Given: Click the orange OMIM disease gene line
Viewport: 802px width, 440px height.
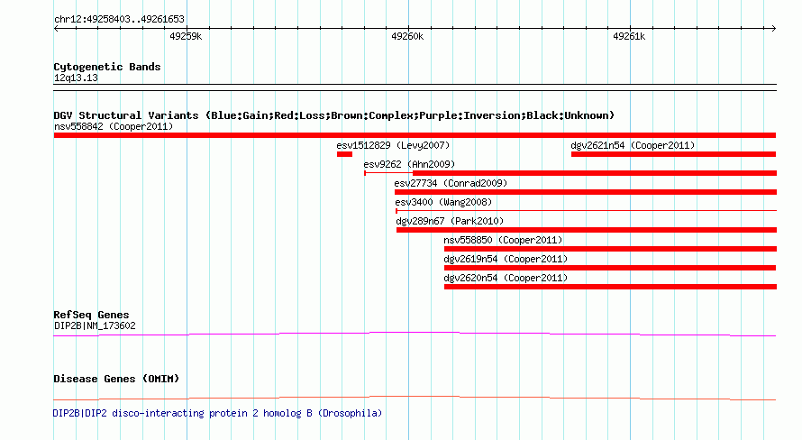Looking at the screenshot, I should (x=415, y=398).
